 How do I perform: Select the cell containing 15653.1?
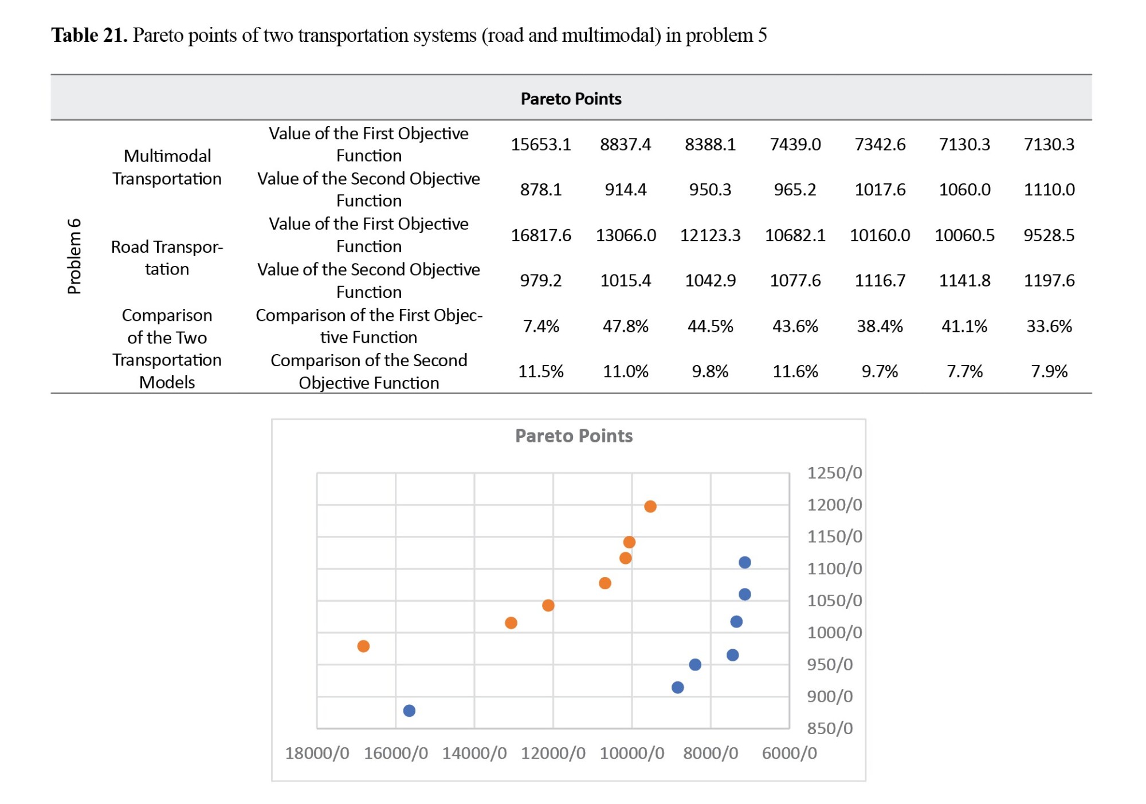541,144
